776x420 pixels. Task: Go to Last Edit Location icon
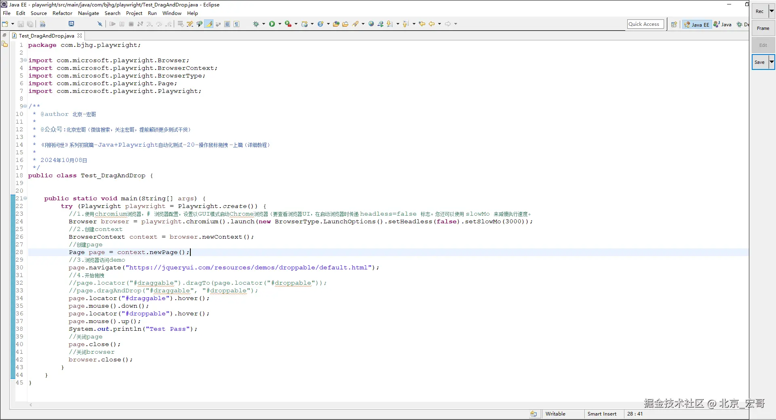pos(422,24)
